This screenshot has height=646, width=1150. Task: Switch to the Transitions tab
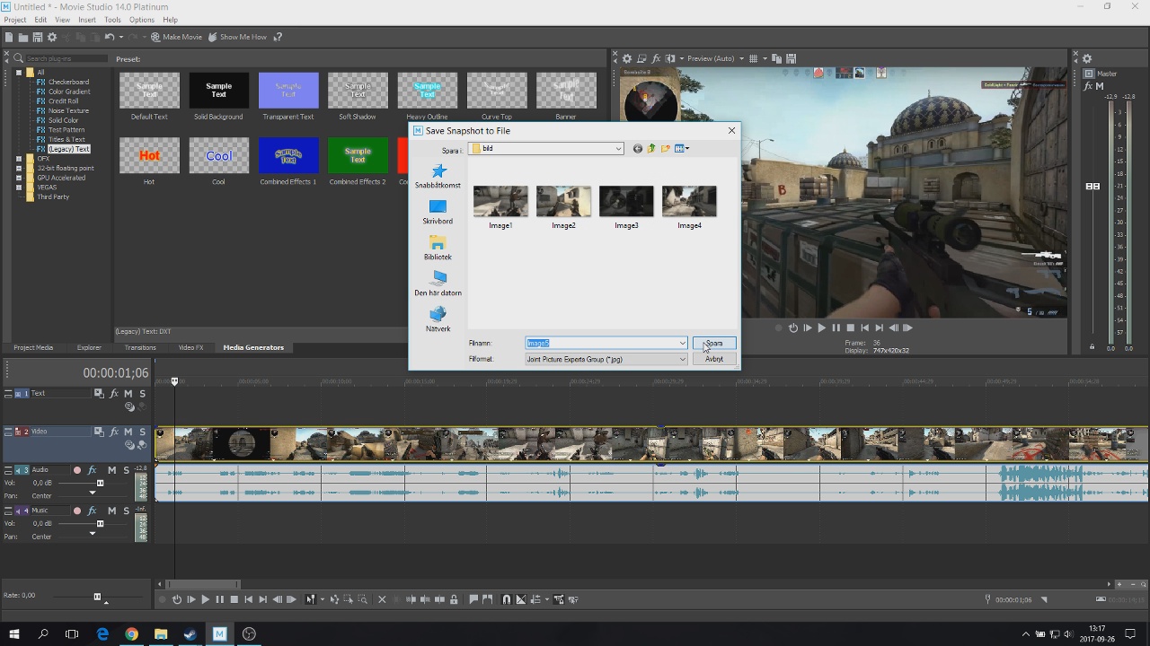point(140,347)
